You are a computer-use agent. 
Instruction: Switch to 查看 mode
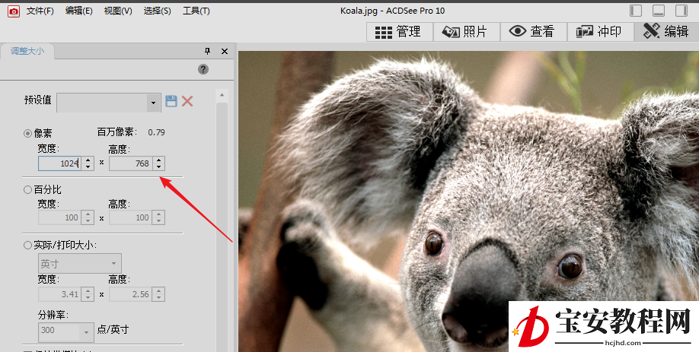(x=533, y=32)
